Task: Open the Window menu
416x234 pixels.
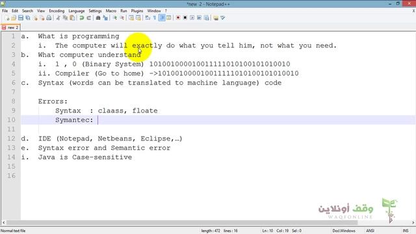Action: pos(154,11)
